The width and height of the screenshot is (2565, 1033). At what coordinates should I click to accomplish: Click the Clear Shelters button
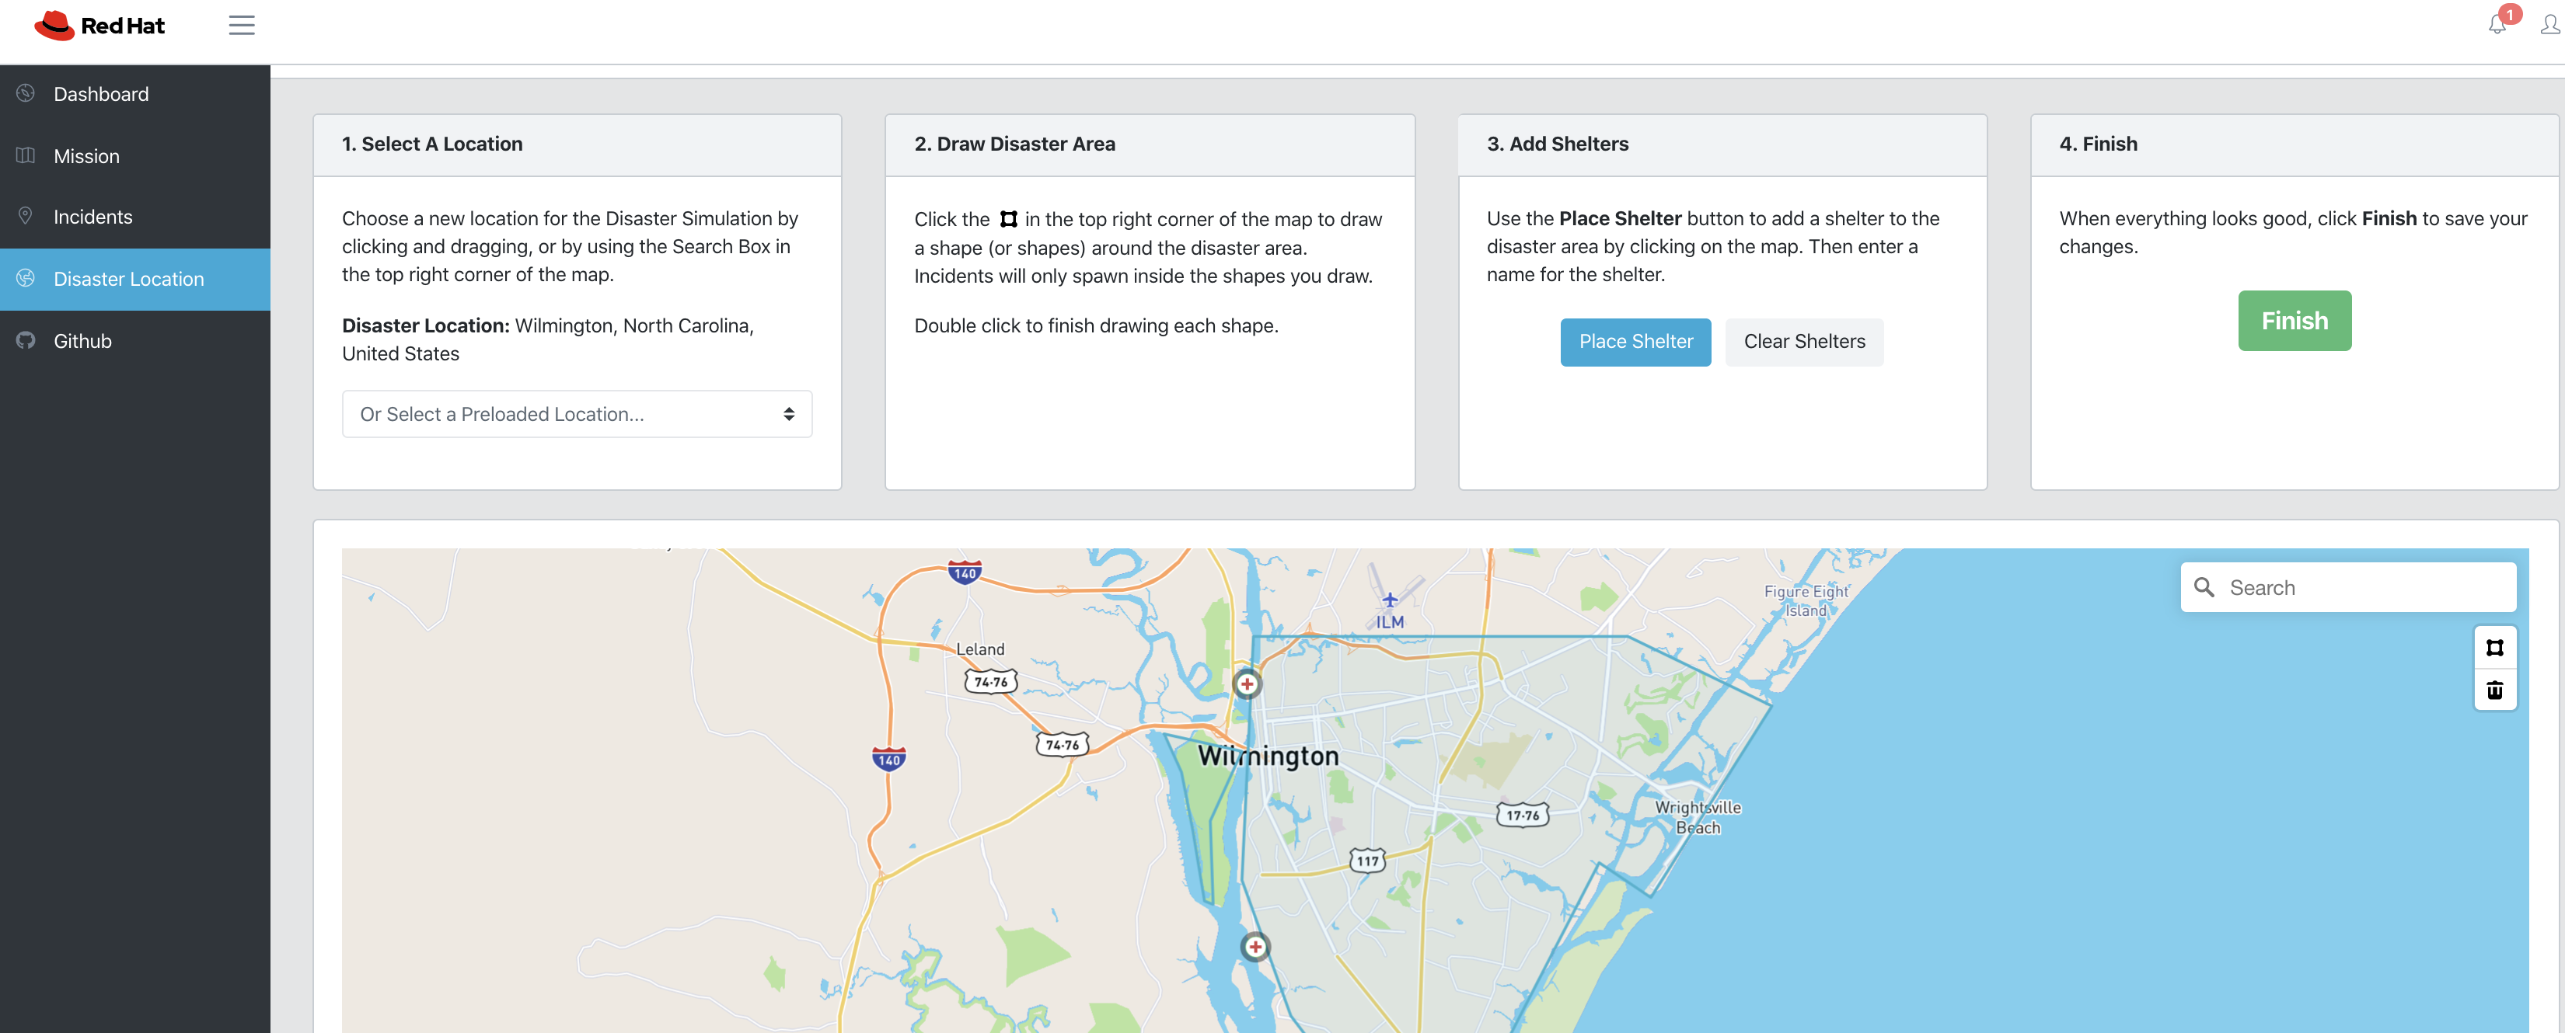click(1803, 341)
